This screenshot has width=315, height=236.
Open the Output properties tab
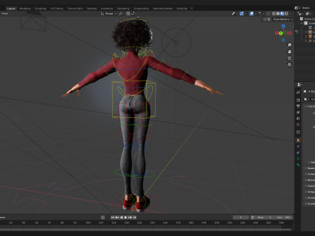pos(298,106)
